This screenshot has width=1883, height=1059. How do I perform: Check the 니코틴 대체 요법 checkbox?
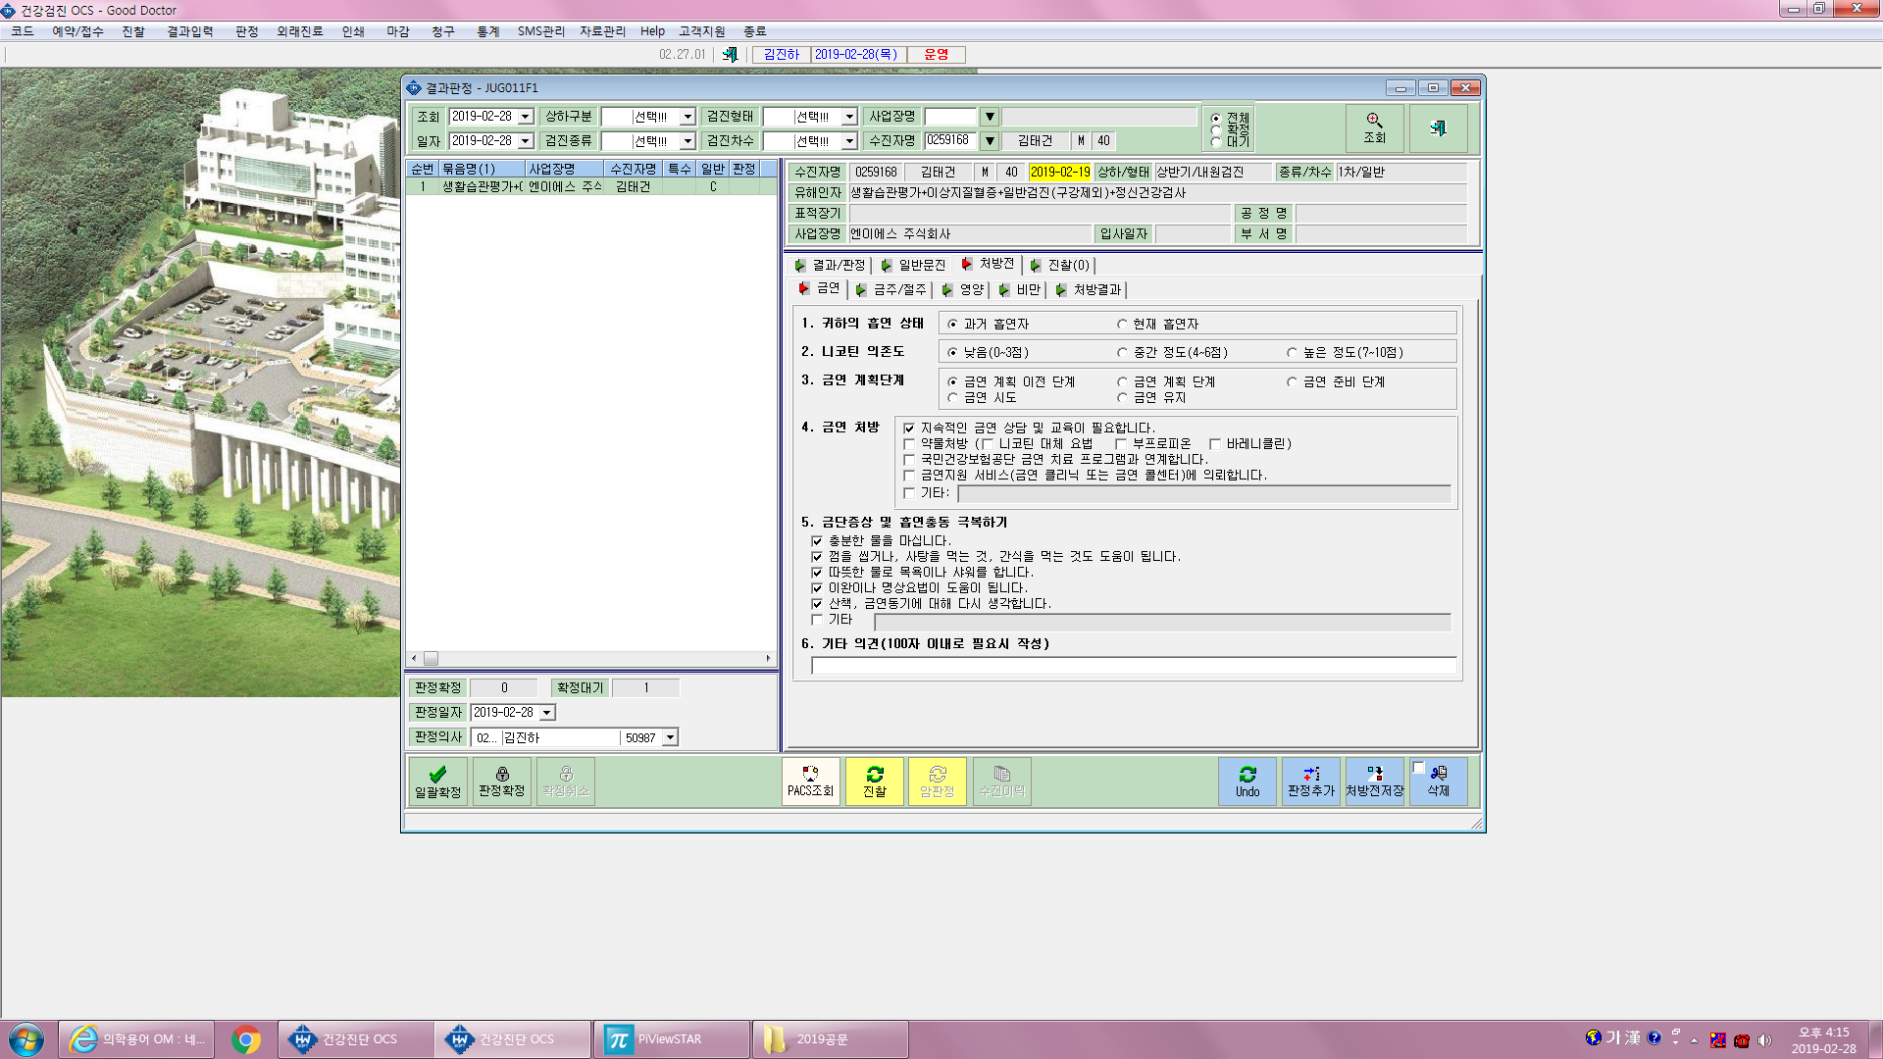click(988, 444)
